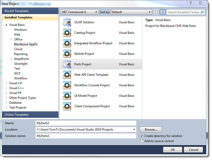Open the Online Templates section
The height and width of the screenshot is (160, 212).
tap(30, 115)
